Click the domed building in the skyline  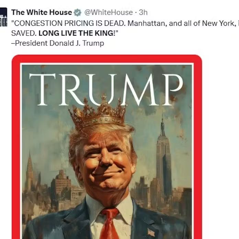pos(61,184)
